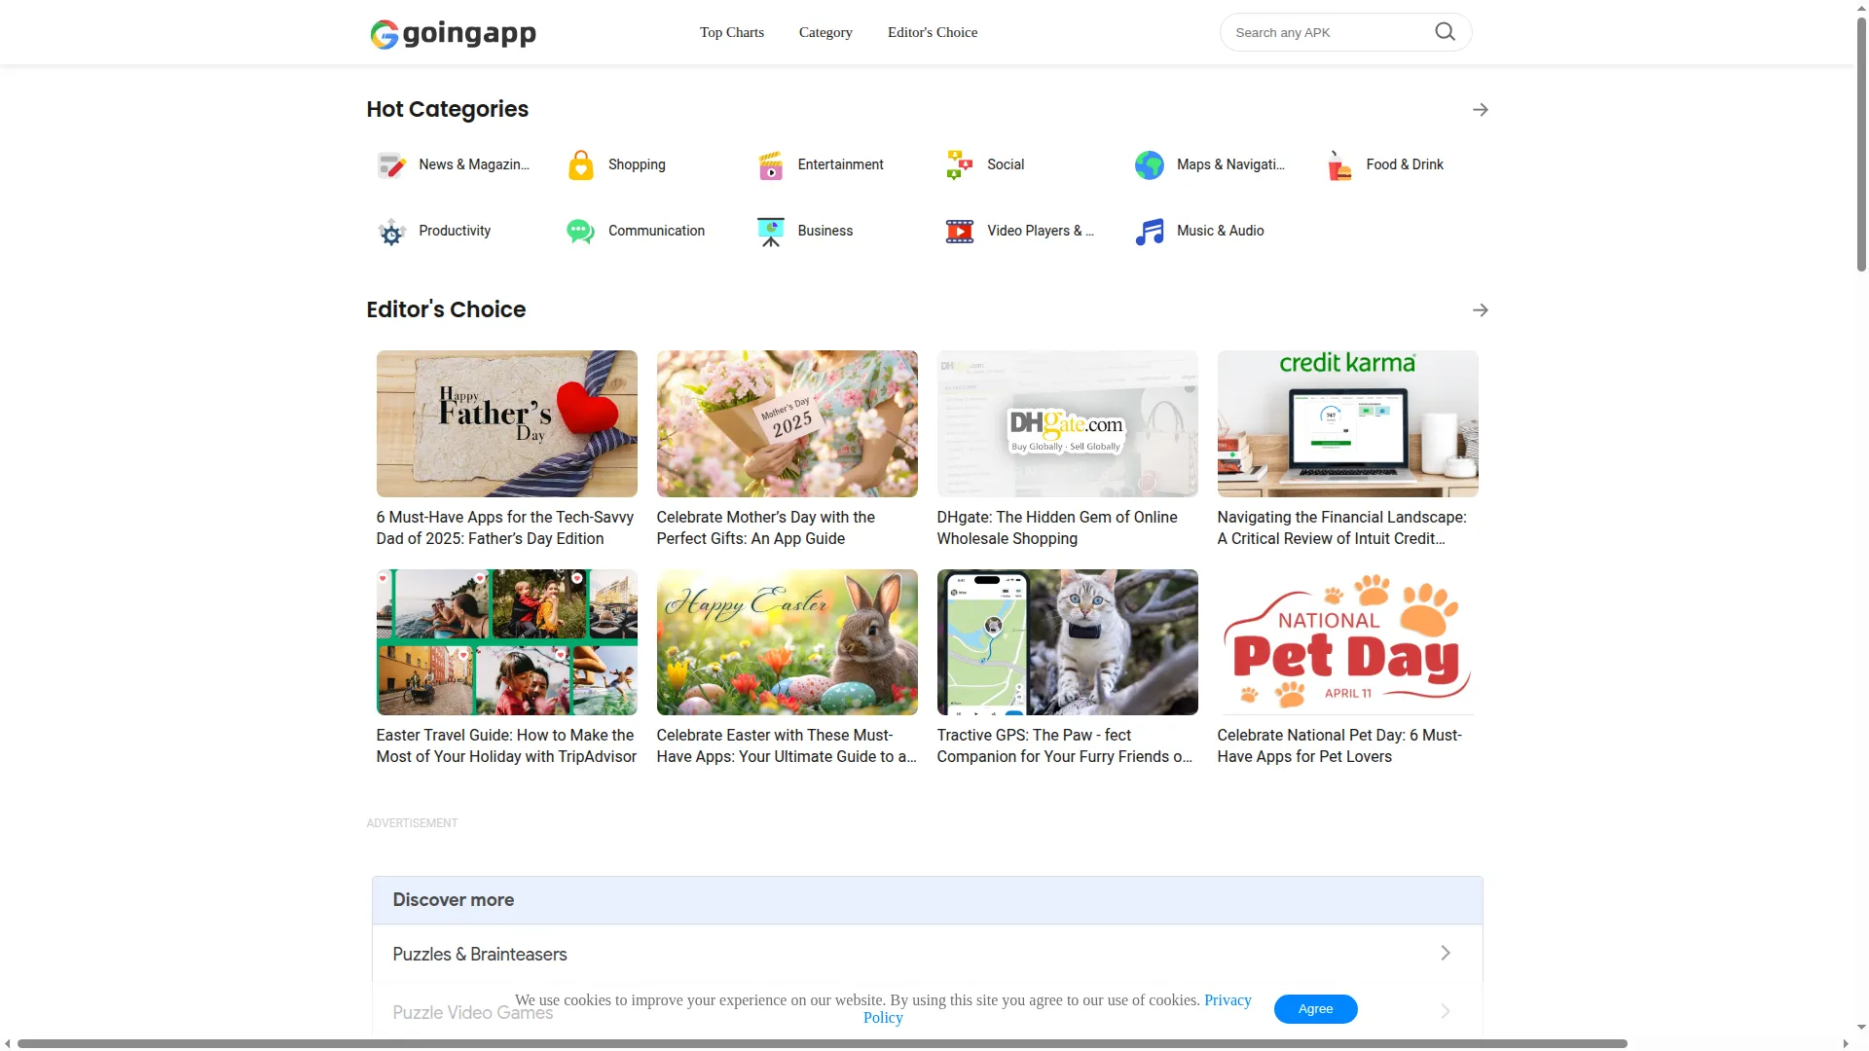1869x1051 pixels.
Task: Open Top Charts in the navigation
Action: (732, 32)
